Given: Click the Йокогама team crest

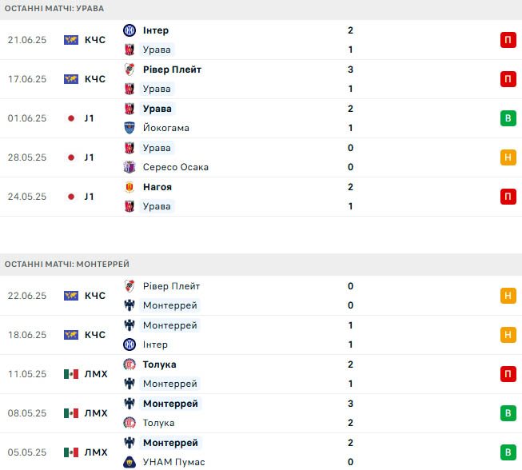Looking at the screenshot, I should pos(130,128).
